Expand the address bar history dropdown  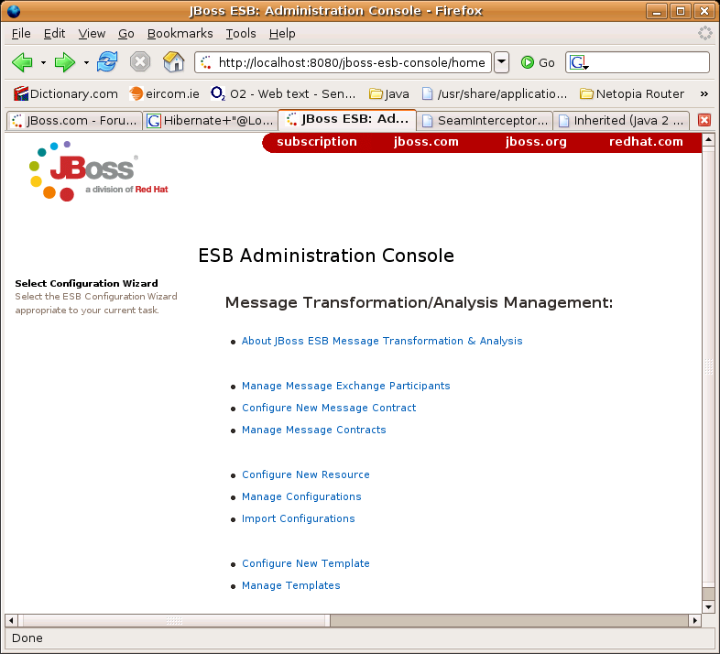[501, 62]
